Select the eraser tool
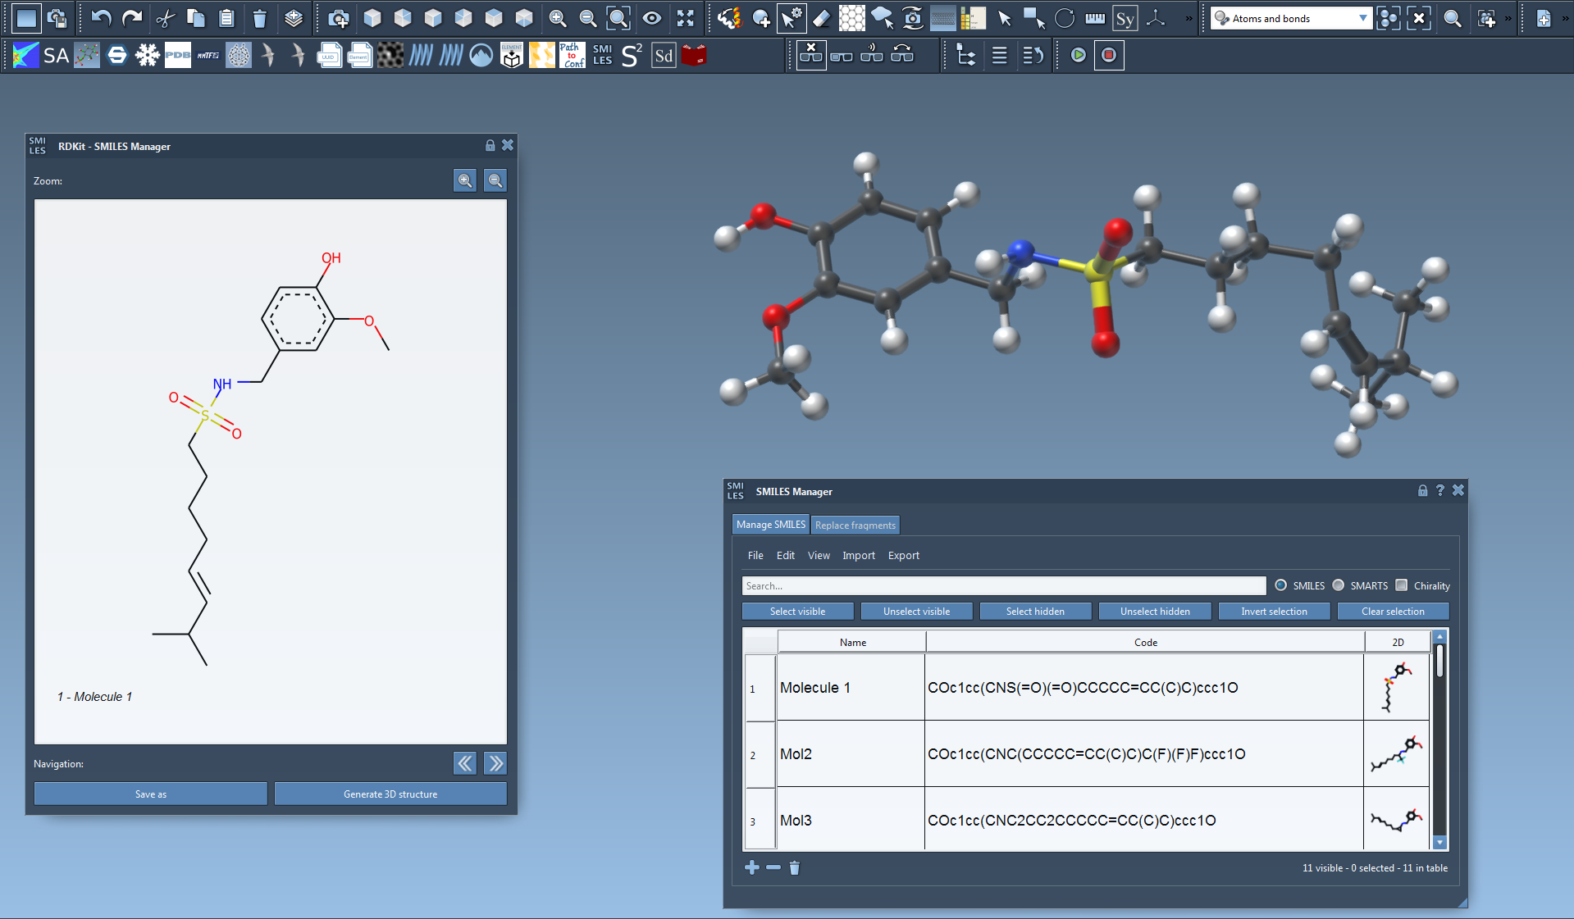The height and width of the screenshot is (919, 1574). 821,18
